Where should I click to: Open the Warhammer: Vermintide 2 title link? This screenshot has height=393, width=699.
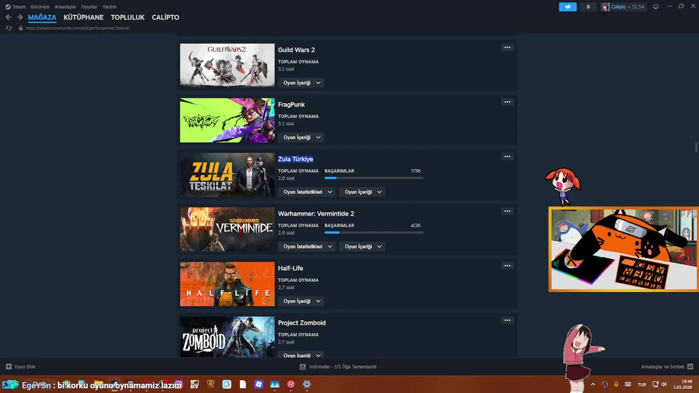[316, 213]
